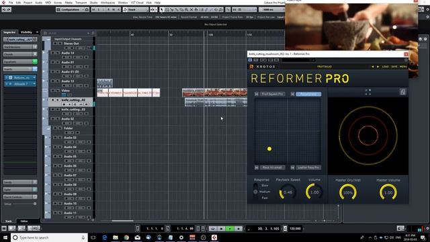The height and width of the screenshot is (242, 430).
Task: Solo the selected knife_cutting...02 track
Action: coord(58,100)
